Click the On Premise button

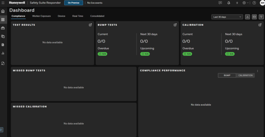click(x=73, y=3)
